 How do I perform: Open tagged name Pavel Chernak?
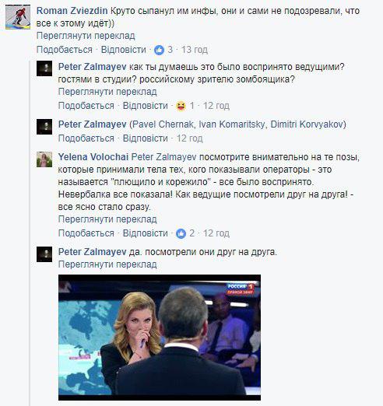(x=163, y=124)
